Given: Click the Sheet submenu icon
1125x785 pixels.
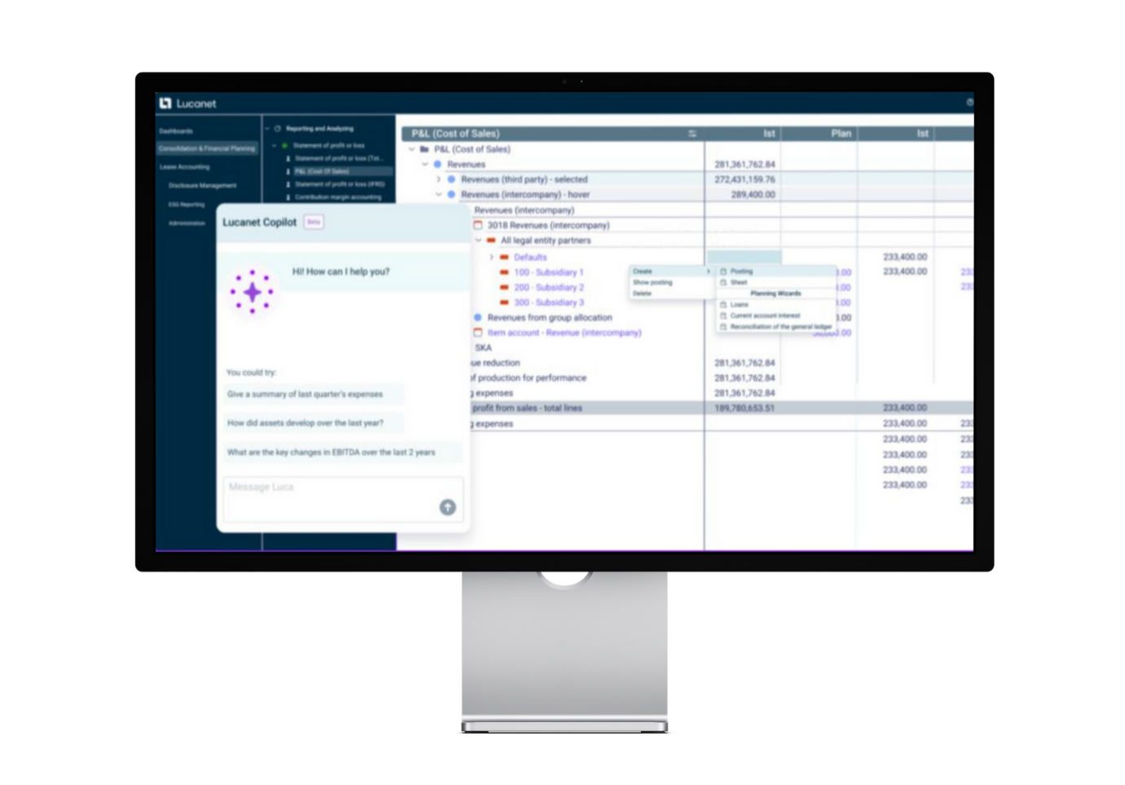Looking at the screenshot, I should (723, 282).
